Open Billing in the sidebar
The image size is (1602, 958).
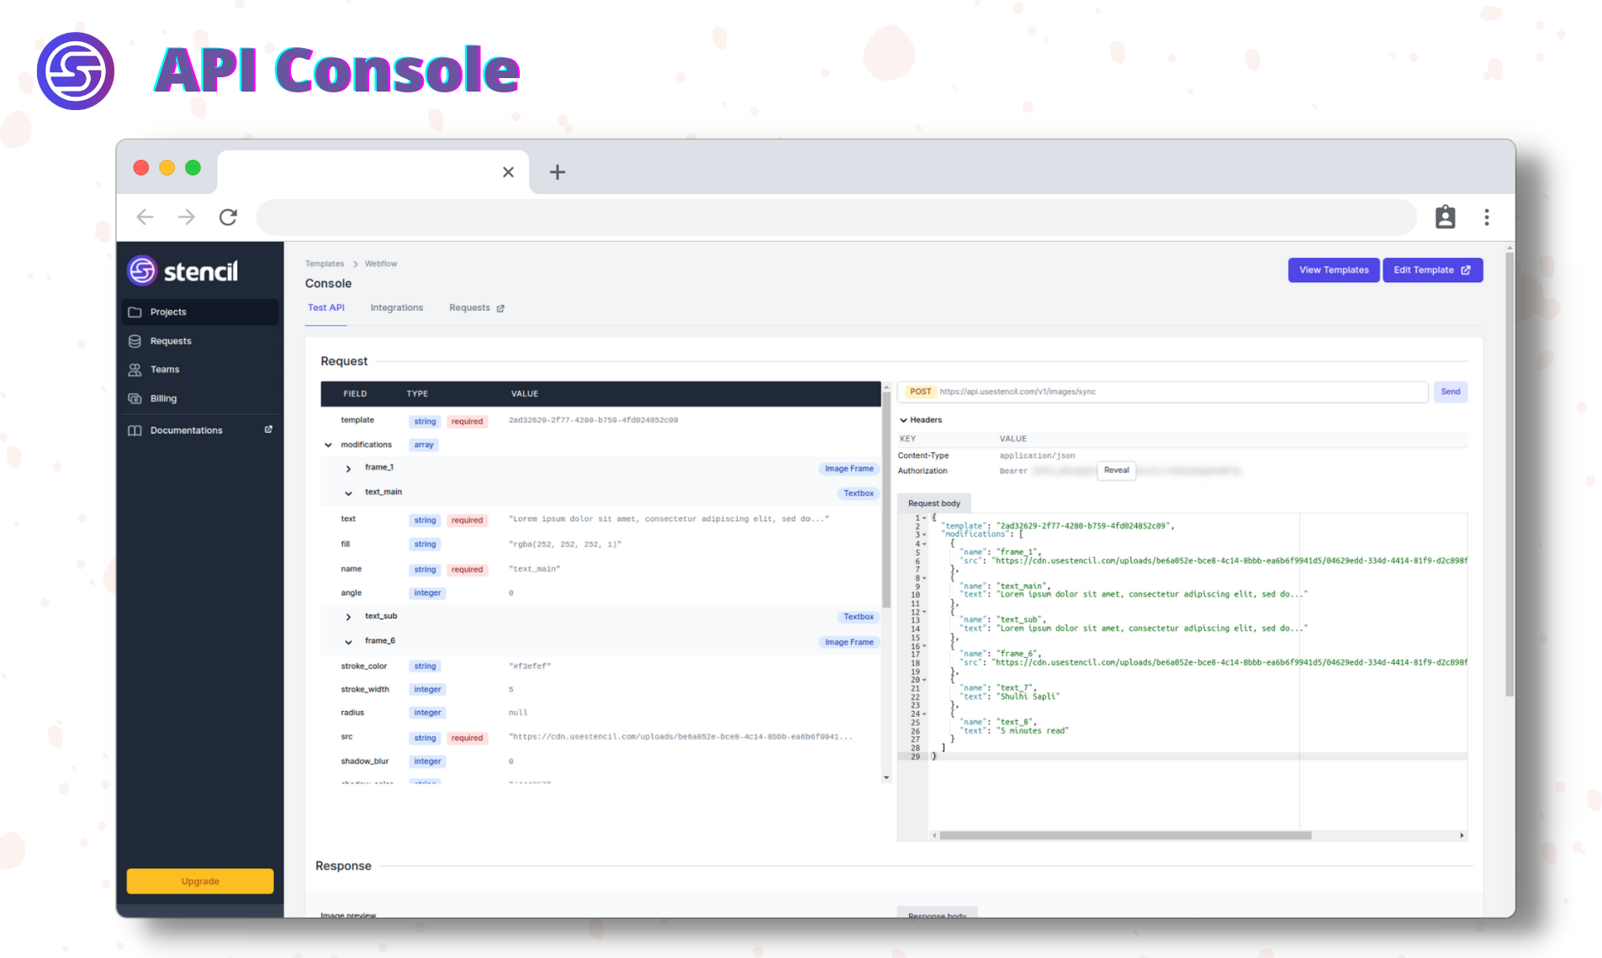coord(200,398)
